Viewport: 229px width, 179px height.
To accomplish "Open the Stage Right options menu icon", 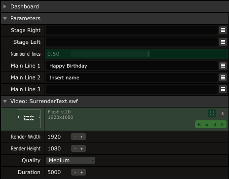I will coord(223,30).
